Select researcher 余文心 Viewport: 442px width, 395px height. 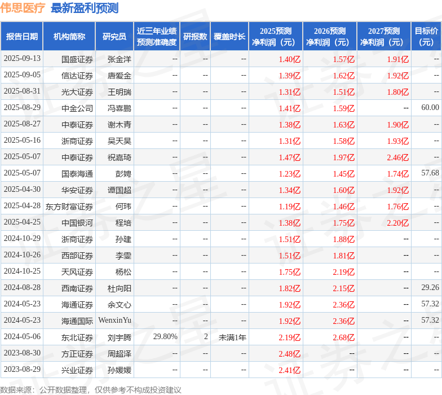click(120, 305)
